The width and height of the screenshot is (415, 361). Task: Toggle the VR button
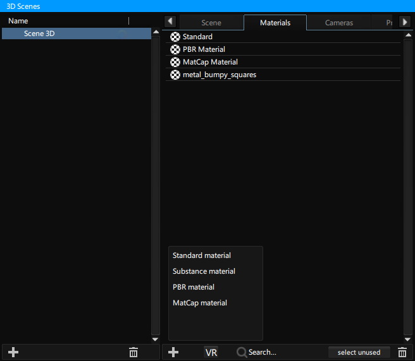(x=211, y=352)
